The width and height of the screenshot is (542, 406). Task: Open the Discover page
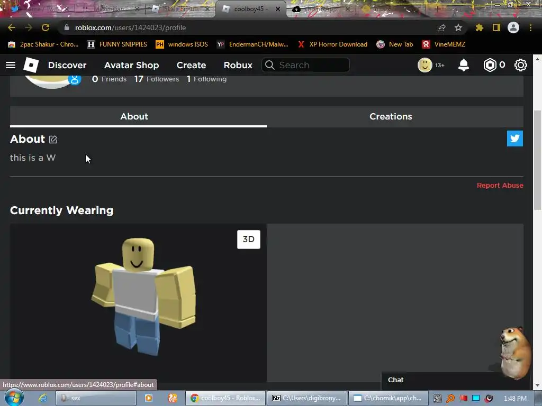point(67,65)
